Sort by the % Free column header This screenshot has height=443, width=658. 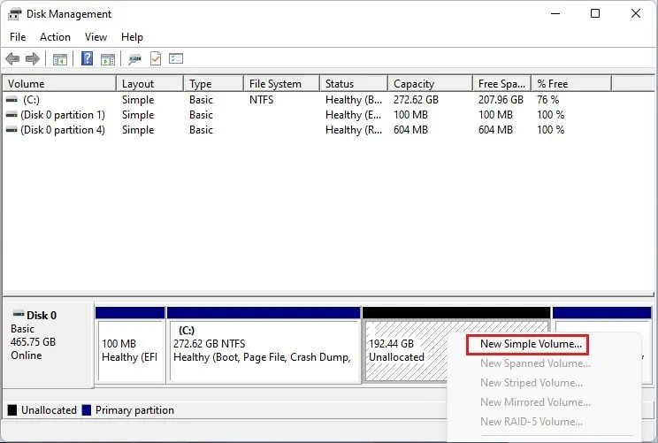571,83
